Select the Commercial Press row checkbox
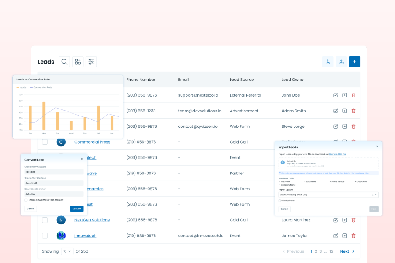This screenshot has width=395, height=263. pos(45,142)
